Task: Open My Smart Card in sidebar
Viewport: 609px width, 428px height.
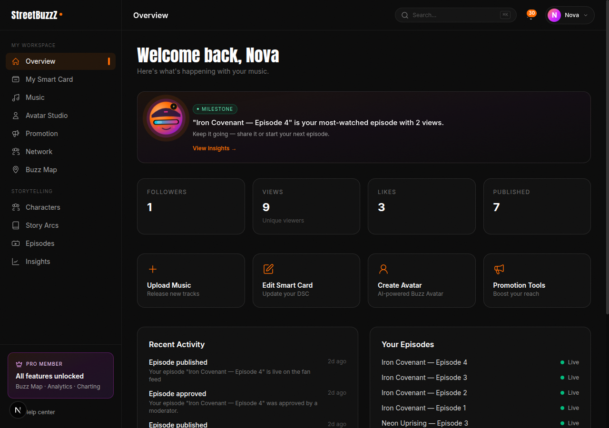Action: (x=60, y=79)
